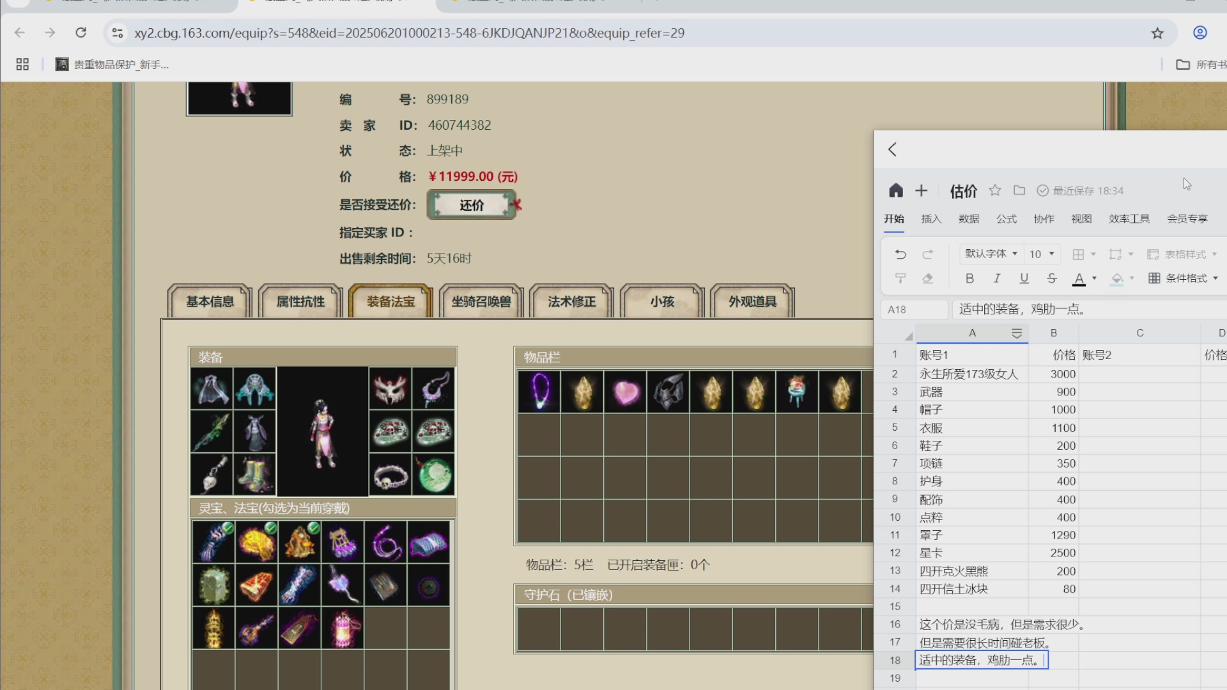
Task: Star the 估价 document
Action: tap(995, 190)
